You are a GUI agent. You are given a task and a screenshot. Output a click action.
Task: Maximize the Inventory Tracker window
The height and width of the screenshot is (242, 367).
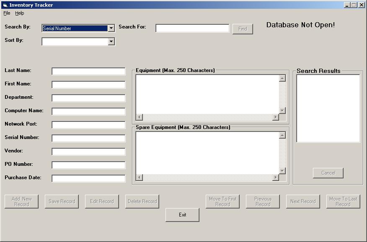(x=354, y=5)
